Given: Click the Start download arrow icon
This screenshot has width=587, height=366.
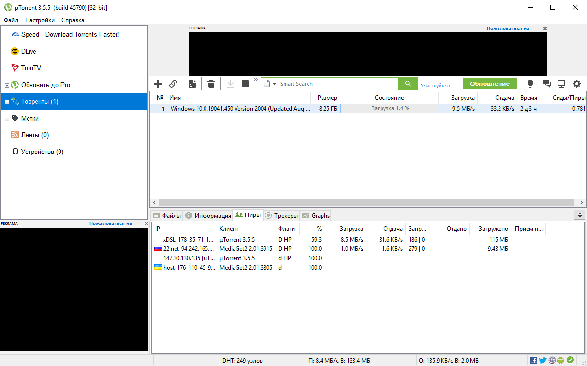Looking at the screenshot, I should 231,84.
